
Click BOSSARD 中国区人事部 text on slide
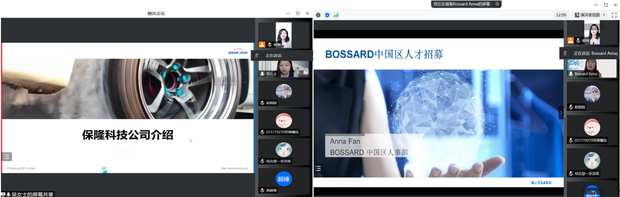coord(369,152)
